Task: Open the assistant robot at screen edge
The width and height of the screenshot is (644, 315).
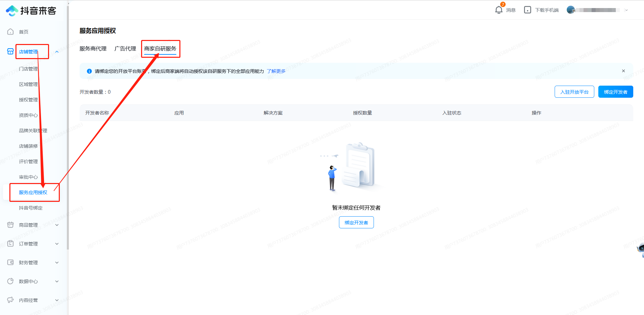Action: [x=641, y=250]
